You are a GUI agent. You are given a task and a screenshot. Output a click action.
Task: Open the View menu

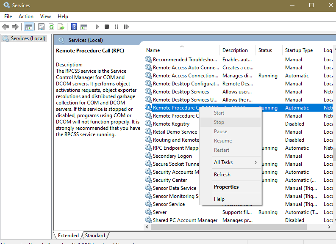[x=45, y=16]
